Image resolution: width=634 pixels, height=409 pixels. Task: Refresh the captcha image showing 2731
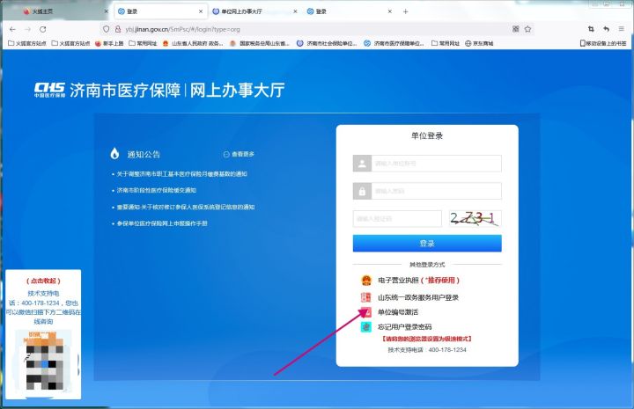[x=475, y=219]
